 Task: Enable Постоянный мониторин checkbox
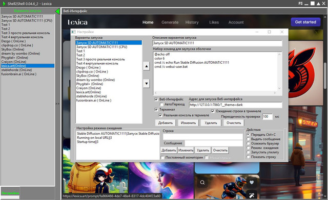tap(162, 158)
